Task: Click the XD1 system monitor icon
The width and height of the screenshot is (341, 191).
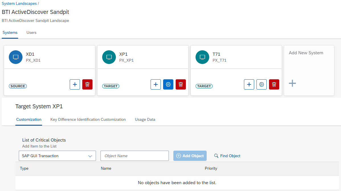Action: tap(16, 57)
